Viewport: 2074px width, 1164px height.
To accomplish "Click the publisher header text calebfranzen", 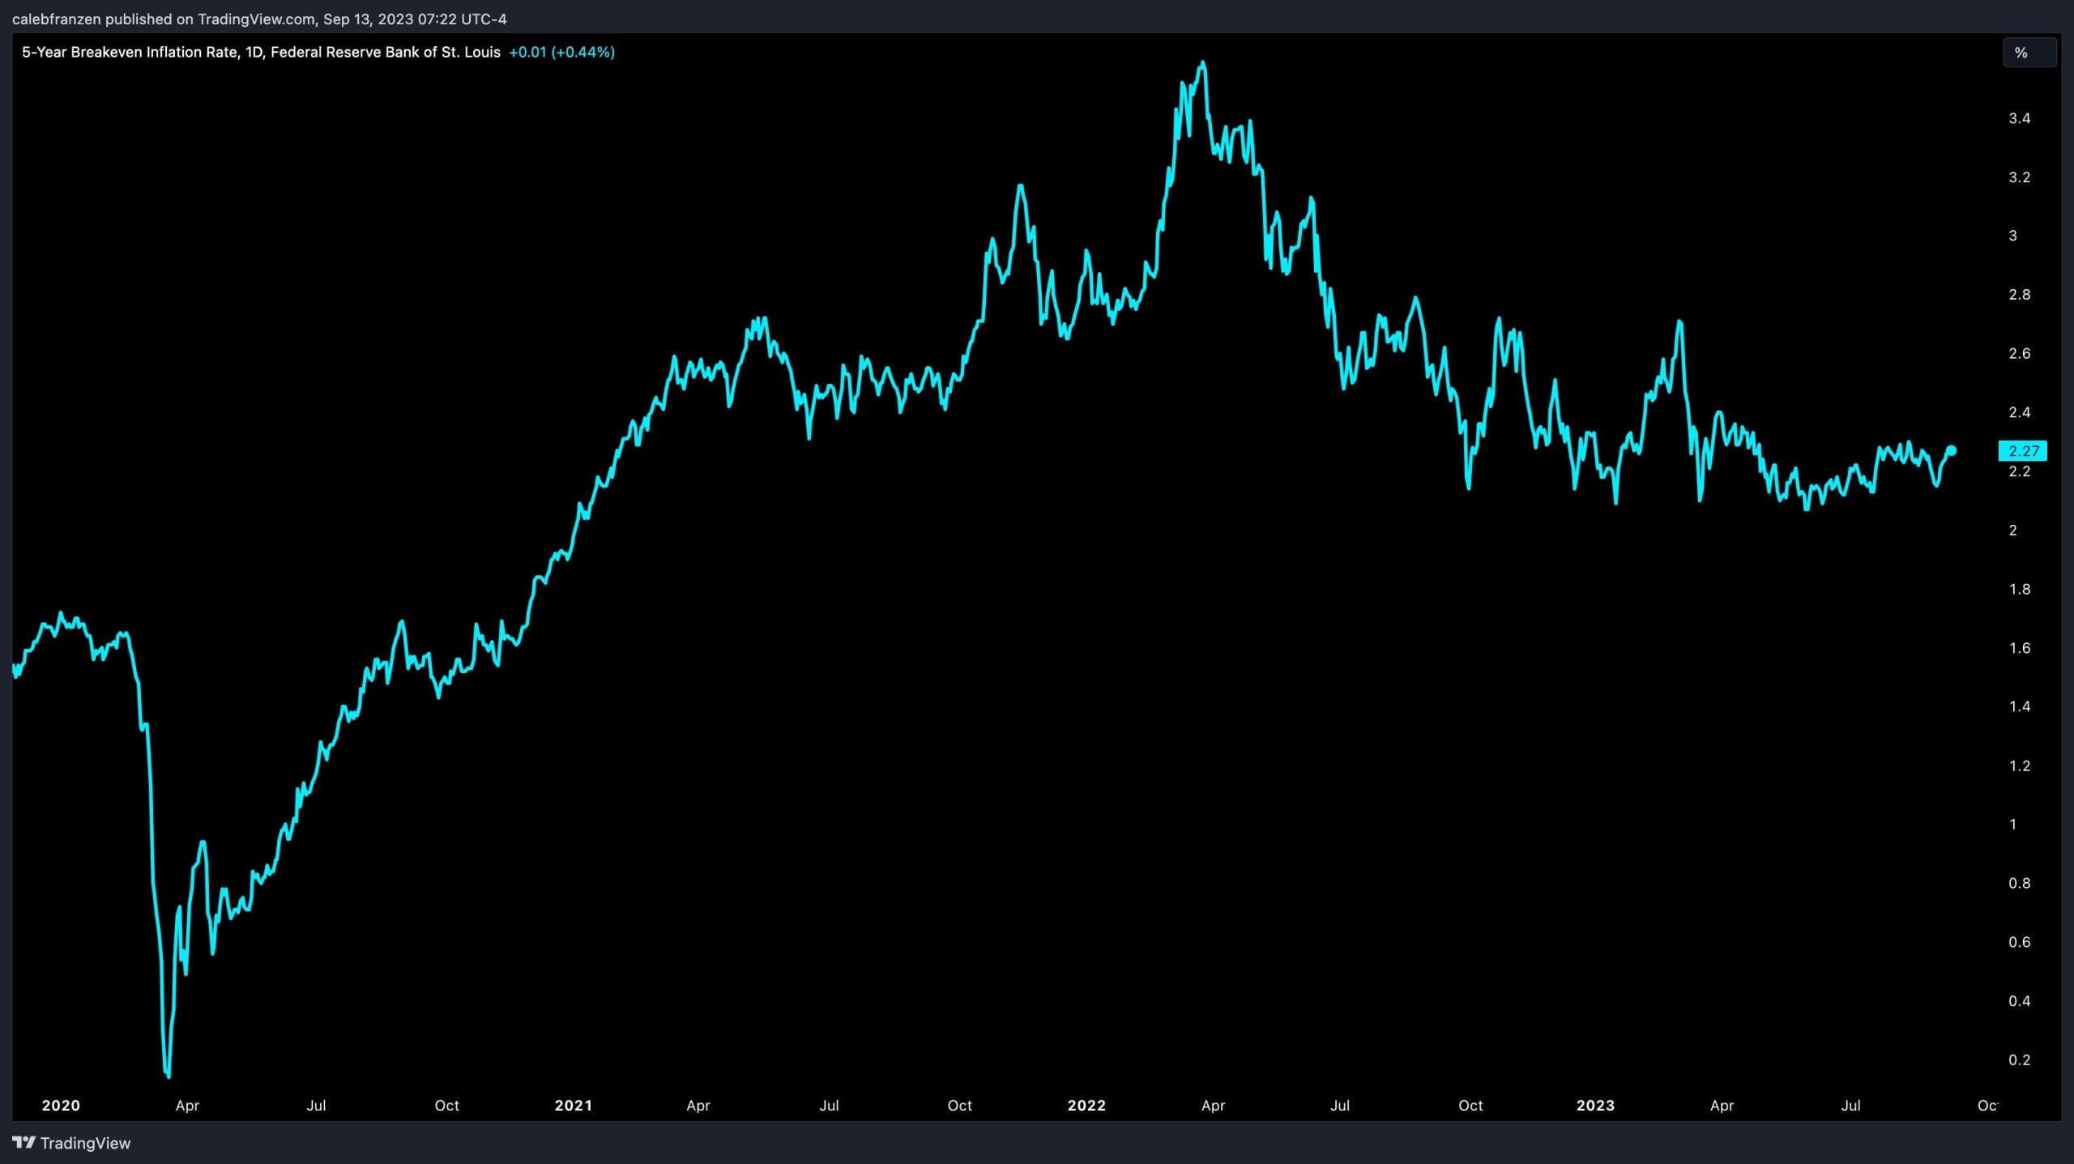I will (x=57, y=19).
